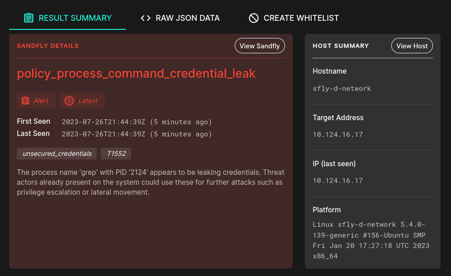
Task: Click the View Sandfly button
Action: tap(260, 46)
